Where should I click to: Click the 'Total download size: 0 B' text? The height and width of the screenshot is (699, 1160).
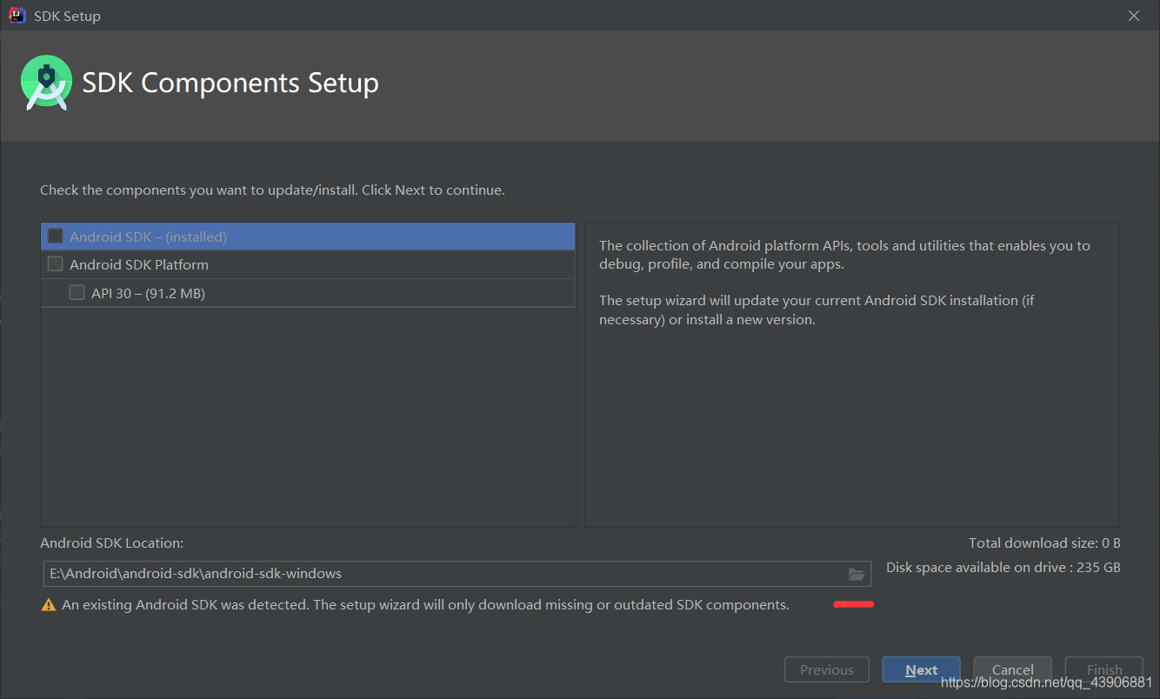click(x=1044, y=543)
